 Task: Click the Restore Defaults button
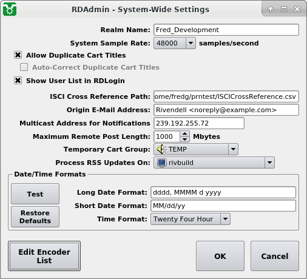[35, 217]
